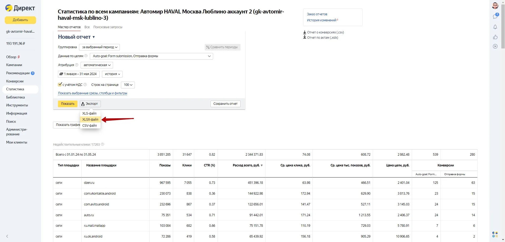Open notifications bell icon
Screen dimensions: 505x242
(x=495, y=27)
